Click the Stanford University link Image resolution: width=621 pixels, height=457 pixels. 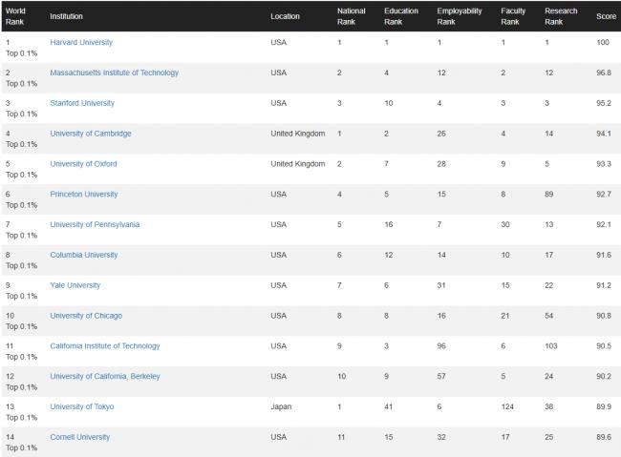pyautogui.click(x=82, y=103)
